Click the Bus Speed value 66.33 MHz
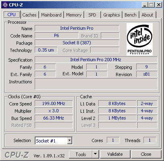Image resolution: width=164 pixels, height=161 pixels. coord(54,118)
